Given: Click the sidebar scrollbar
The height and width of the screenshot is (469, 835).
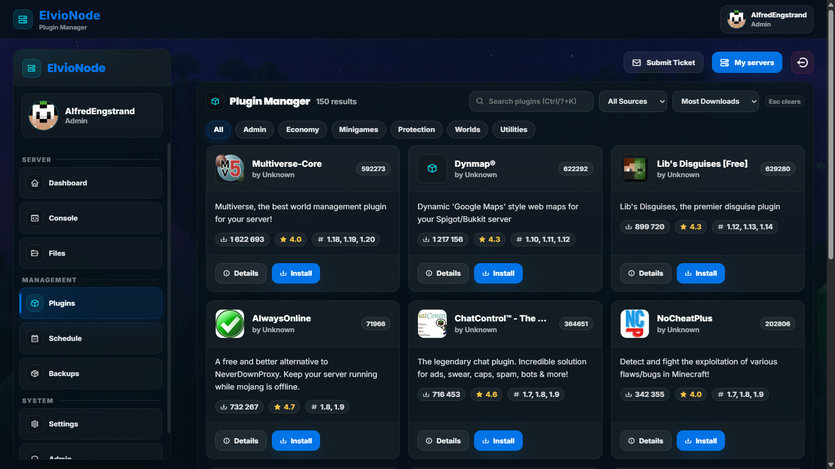Looking at the screenshot, I should point(169,287).
